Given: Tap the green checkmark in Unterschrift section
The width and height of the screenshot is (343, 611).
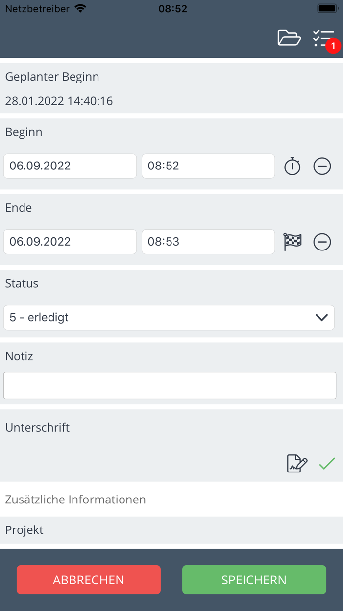Looking at the screenshot, I should tap(326, 463).
